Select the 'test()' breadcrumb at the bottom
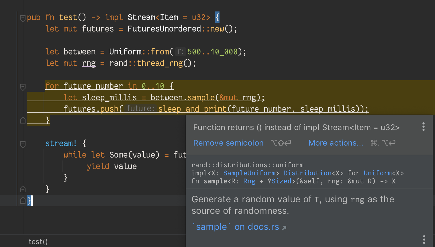 (x=38, y=242)
